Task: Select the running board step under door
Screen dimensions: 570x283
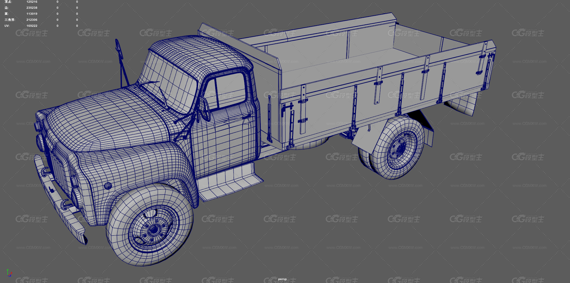Action: 230,182
